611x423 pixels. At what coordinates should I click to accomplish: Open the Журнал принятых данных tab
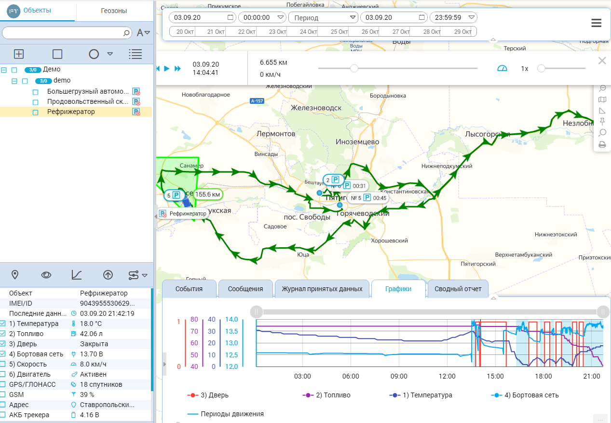click(x=322, y=289)
